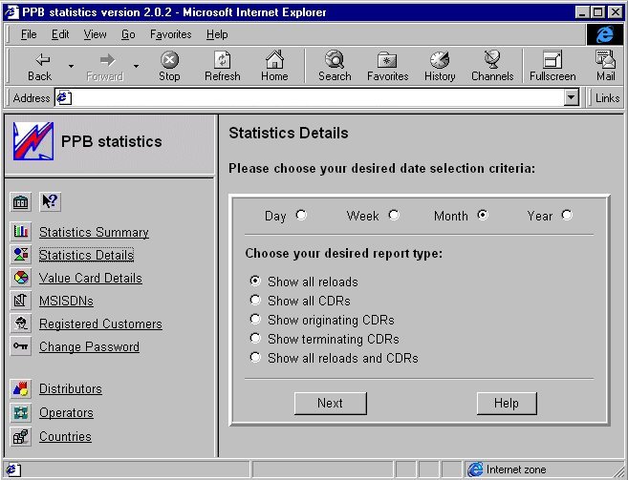
Task: Click the MSISDNs icon
Action: [20, 301]
